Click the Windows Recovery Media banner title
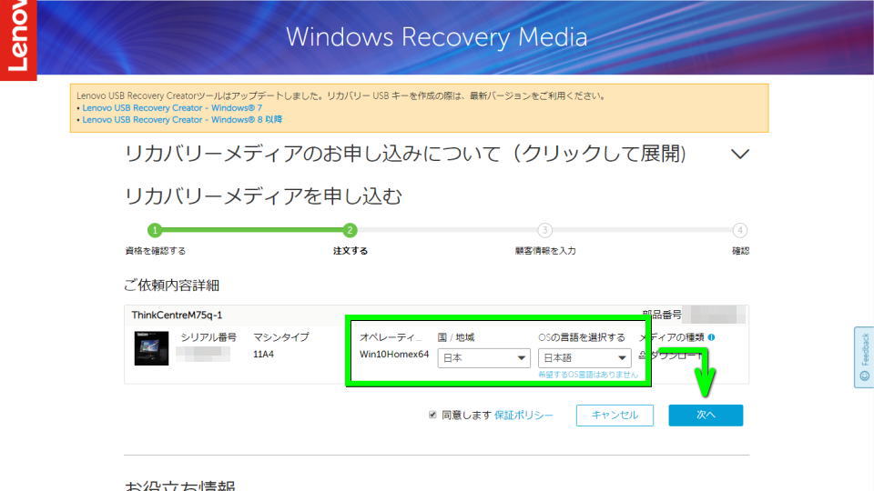Viewport: 874px width, 491px height. pos(436,37)
